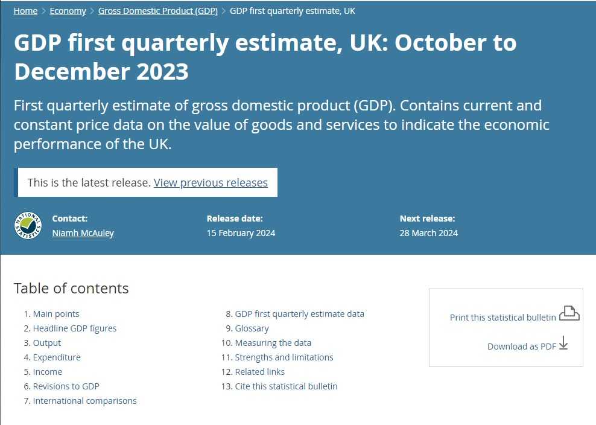Image resolution: width=596 pixels, height=425 pixels.
Task: Go to Strengths and limitations section
Action: [x=284, y=357]
